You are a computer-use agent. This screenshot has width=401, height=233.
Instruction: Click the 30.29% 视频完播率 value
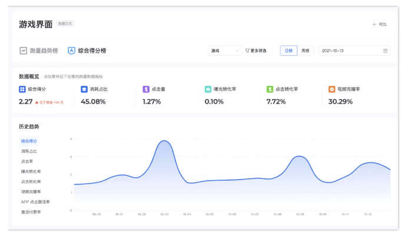(x=340, y=102)
